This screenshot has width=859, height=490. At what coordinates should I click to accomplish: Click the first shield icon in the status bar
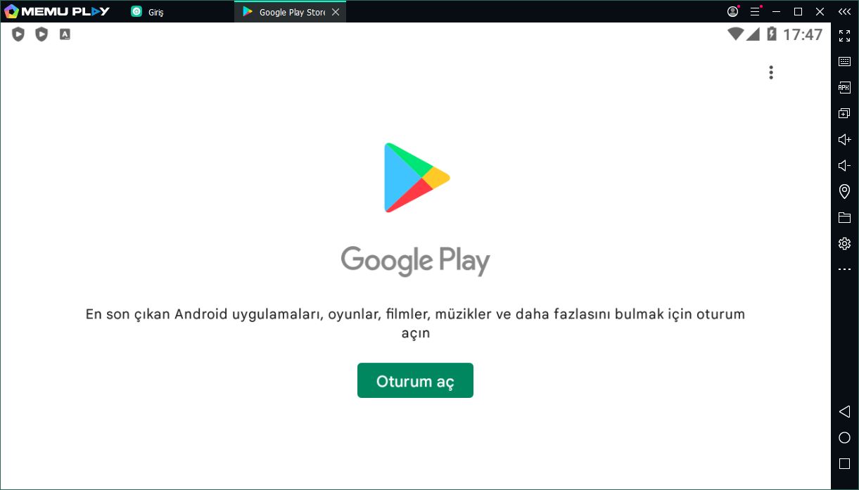[18, 34]
